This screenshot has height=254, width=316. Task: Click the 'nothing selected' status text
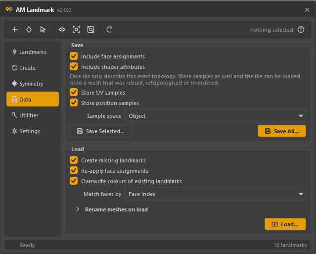point(271,30)
